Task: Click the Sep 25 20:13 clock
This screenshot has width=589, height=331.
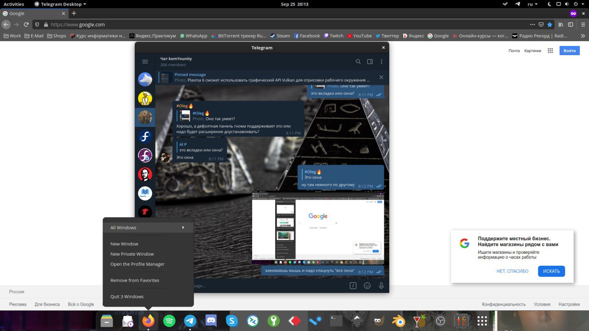Action: [x=294, y=4]
